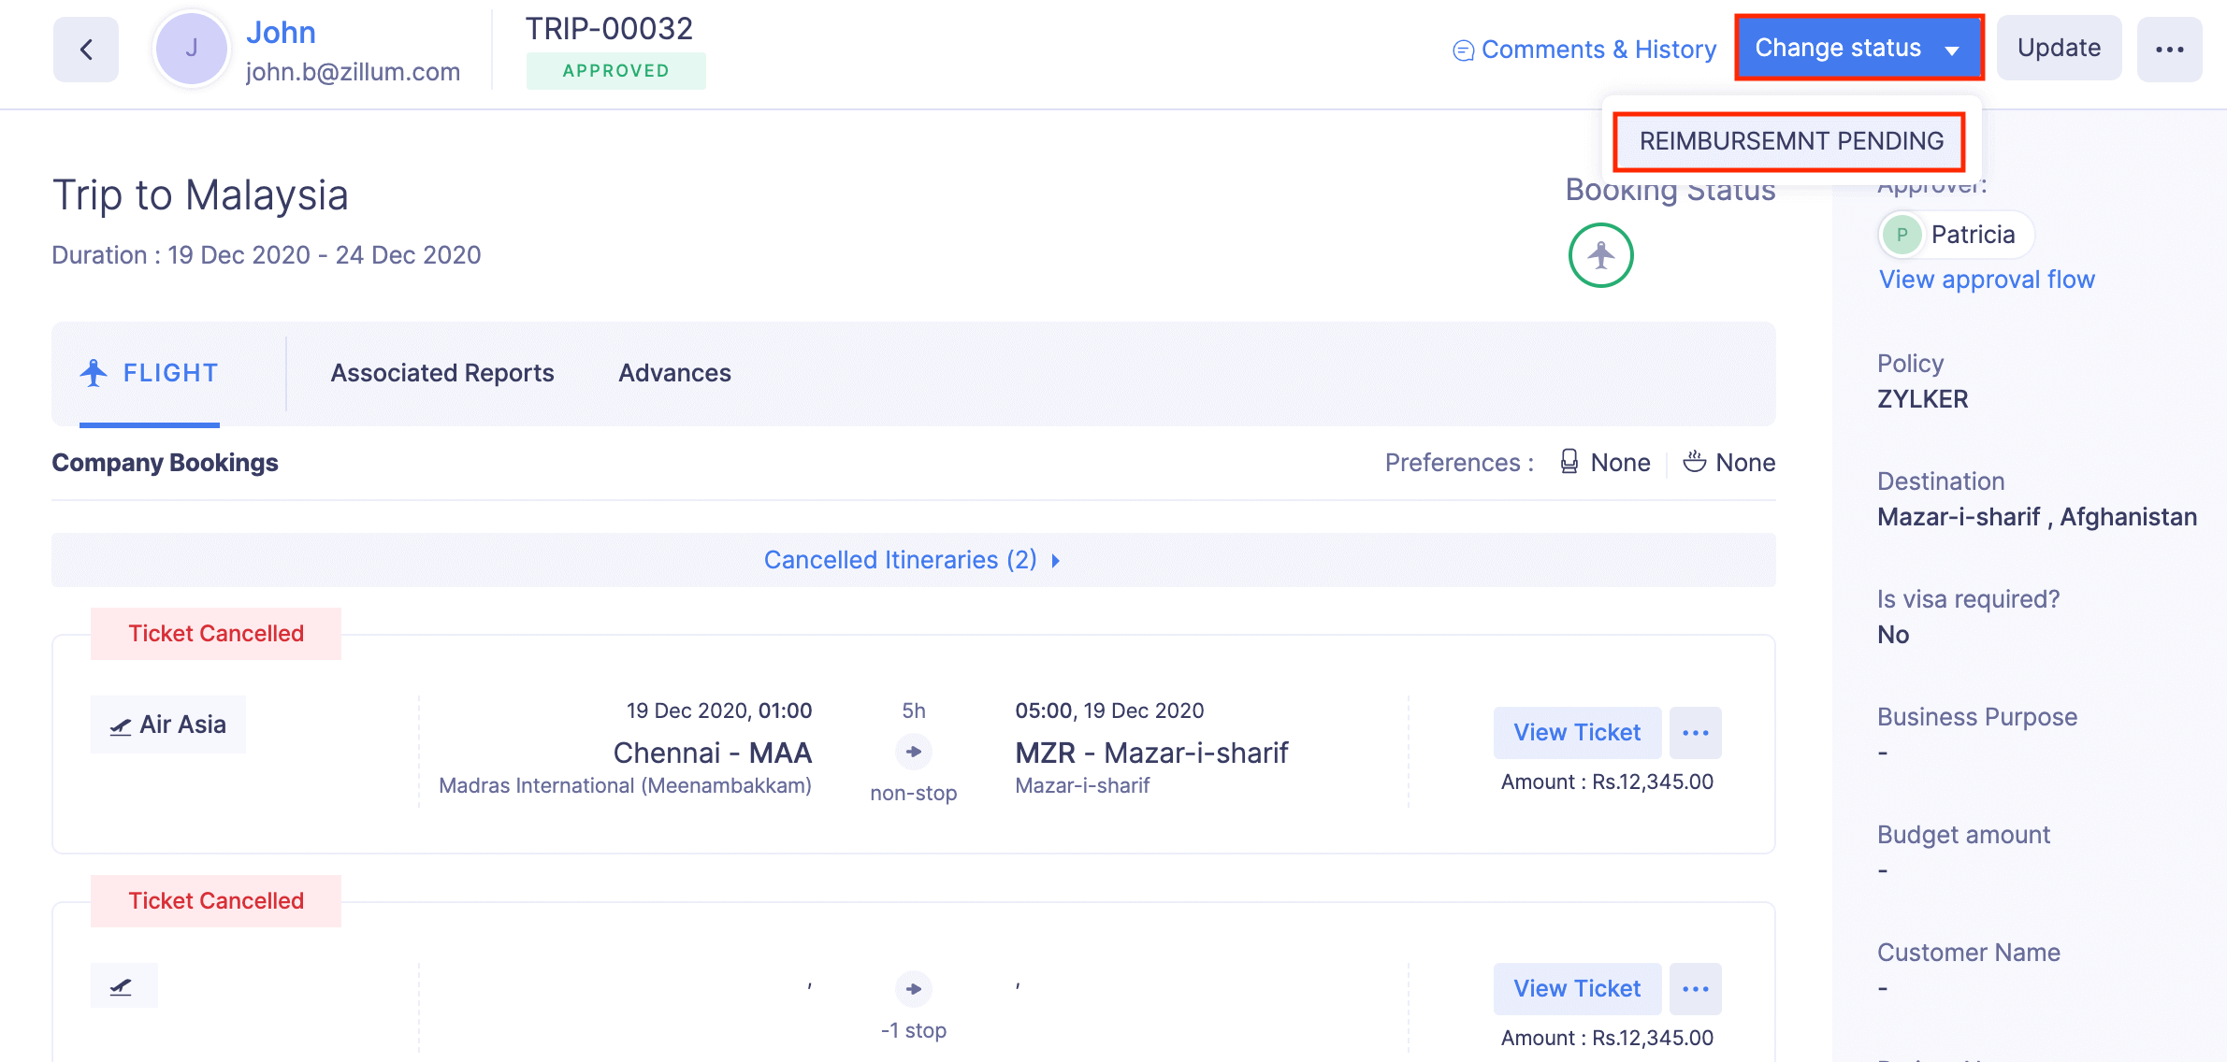This screenshot has width=2227, height=1062.
Task: Click the Comments & History icon
Action: click(1463, 50)
